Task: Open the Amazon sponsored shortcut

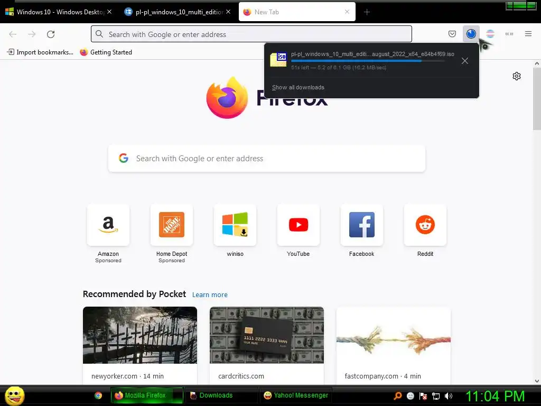Action: [108, 225]
